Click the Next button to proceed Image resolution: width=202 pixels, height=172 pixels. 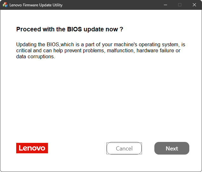point(172,148)
